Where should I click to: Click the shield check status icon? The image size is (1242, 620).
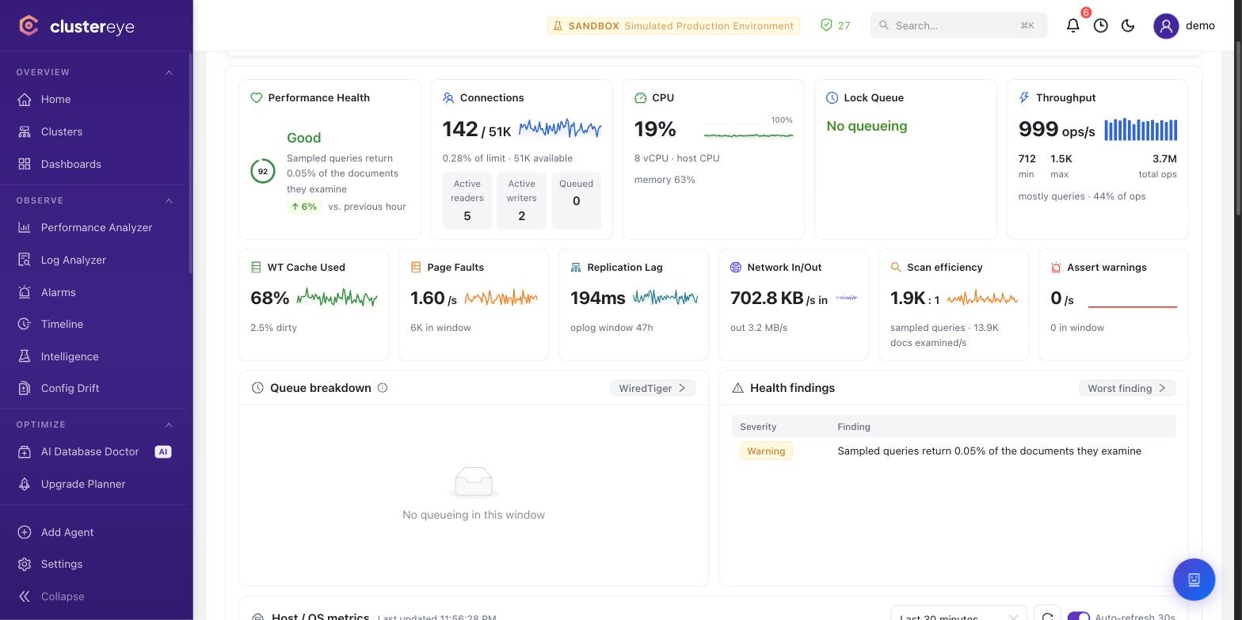pyautogui.click(x=826, y=25)
